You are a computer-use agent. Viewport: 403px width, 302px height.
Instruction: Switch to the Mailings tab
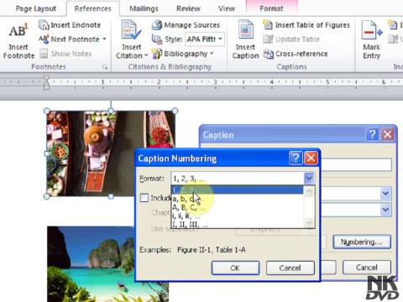[x=144, y=8]
